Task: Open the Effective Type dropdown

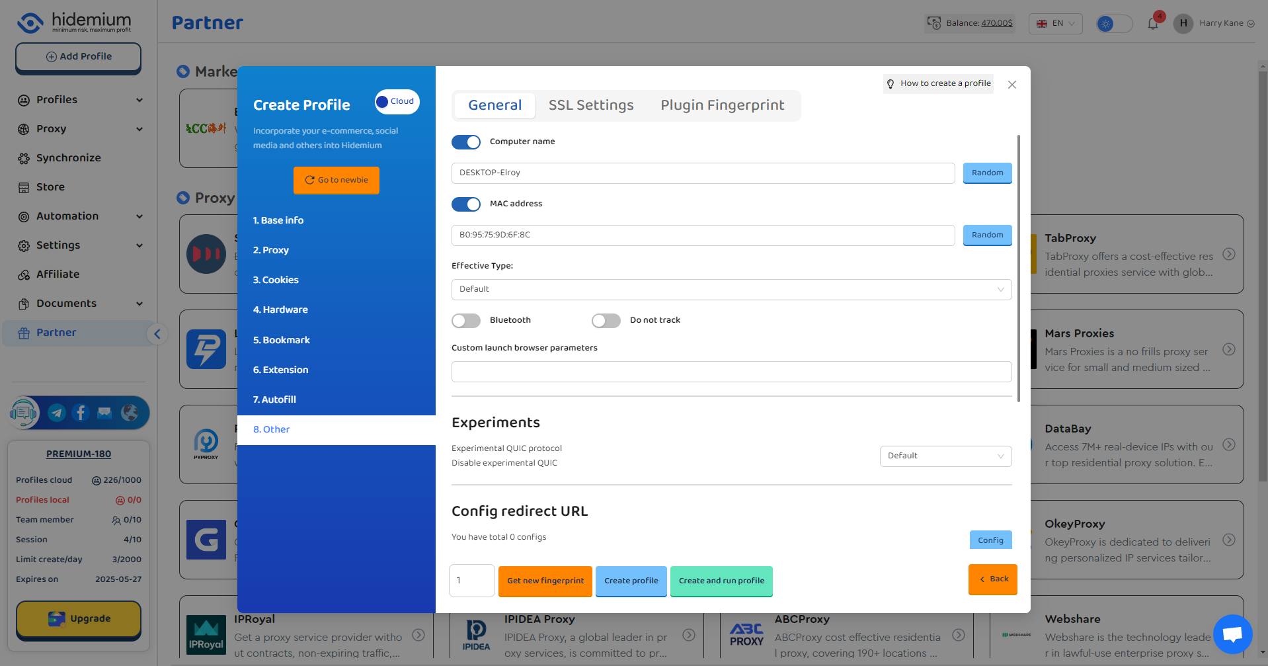Action: [731, 289]
